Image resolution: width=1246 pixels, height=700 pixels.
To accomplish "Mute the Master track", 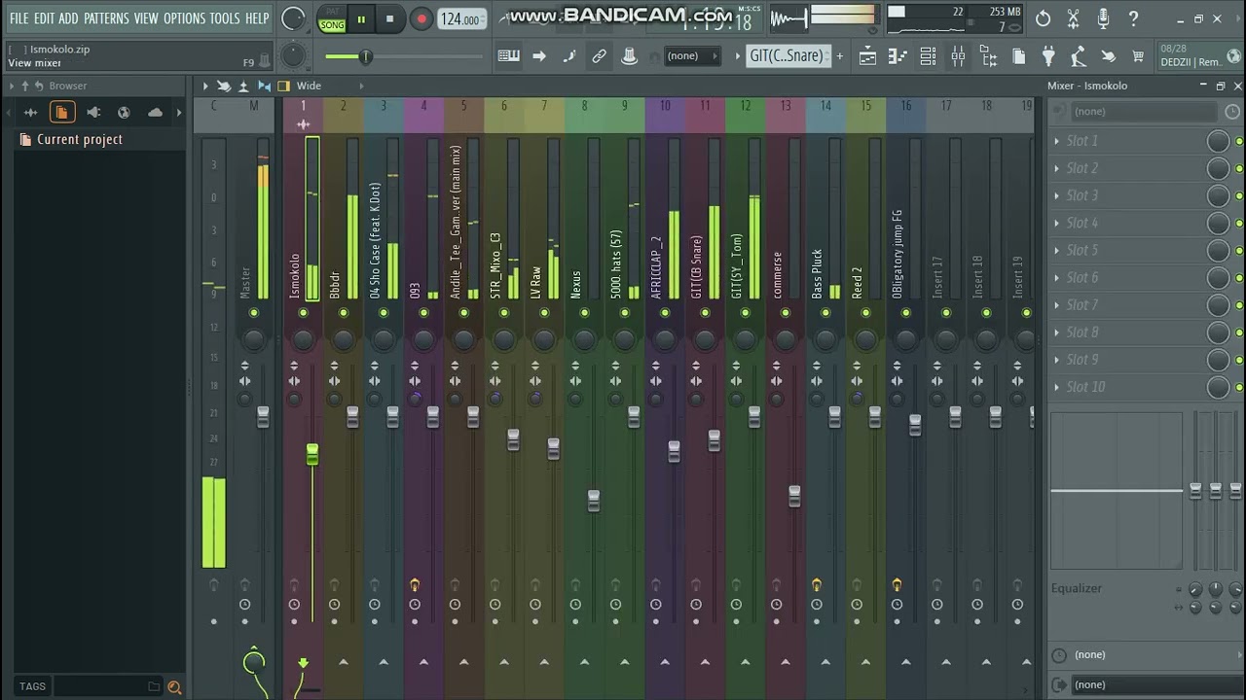I will click(x=253, y=313).
